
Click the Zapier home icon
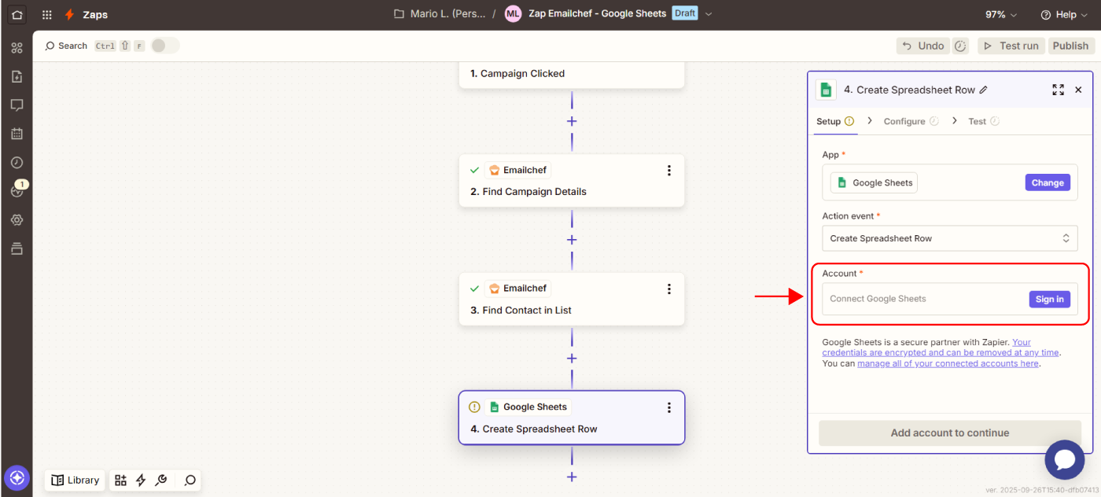(x=17, y=14)
